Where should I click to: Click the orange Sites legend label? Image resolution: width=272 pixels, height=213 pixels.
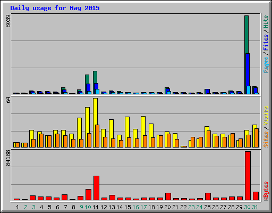tap(266, 140)
